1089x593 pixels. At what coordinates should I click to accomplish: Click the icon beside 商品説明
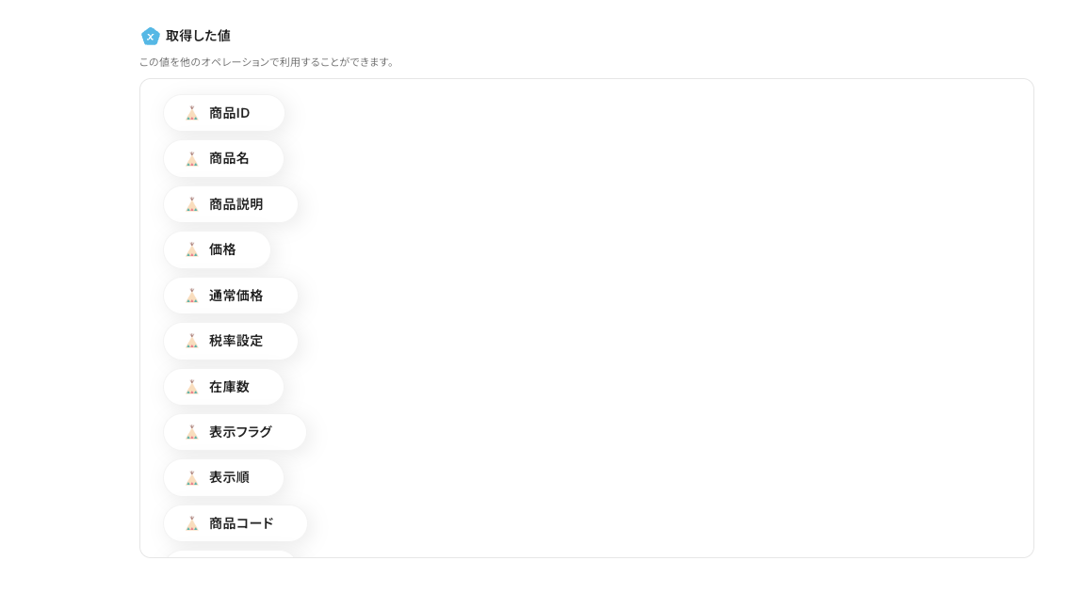192,204
